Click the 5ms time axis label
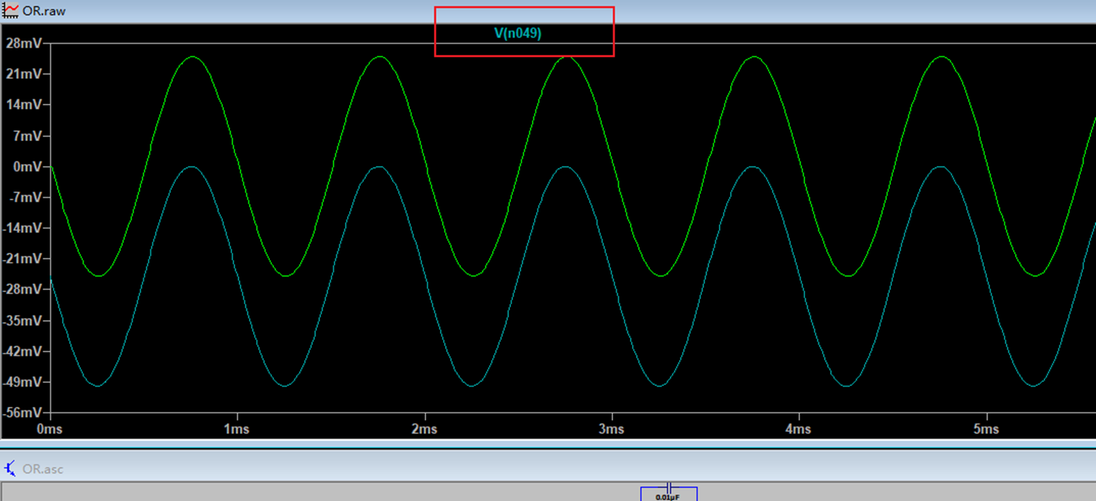The width and height of the screenshot is (1096, 501). coord(986,429)
